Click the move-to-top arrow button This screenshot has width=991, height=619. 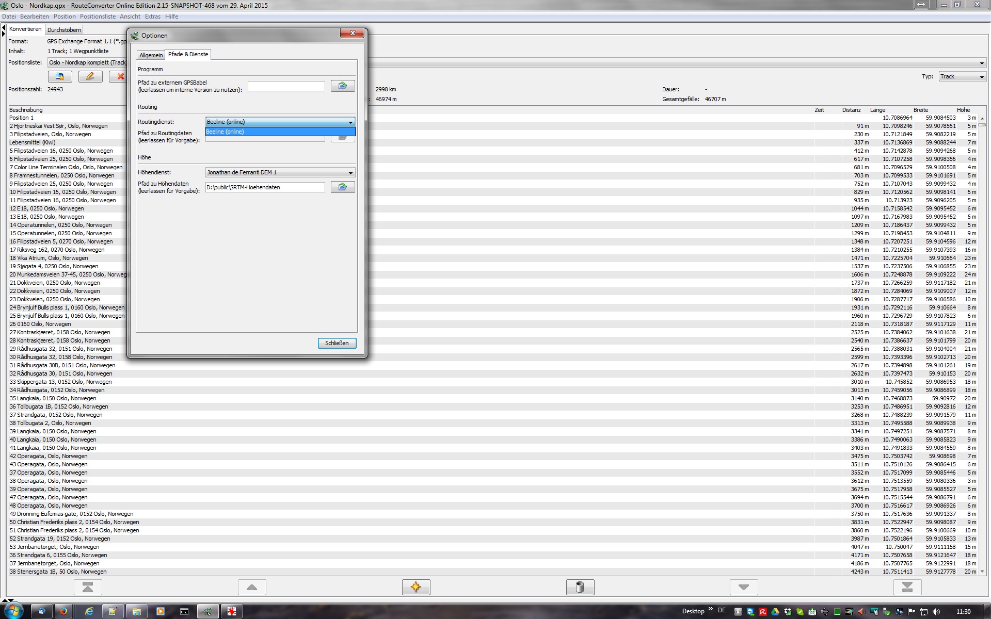coord(88,587)
